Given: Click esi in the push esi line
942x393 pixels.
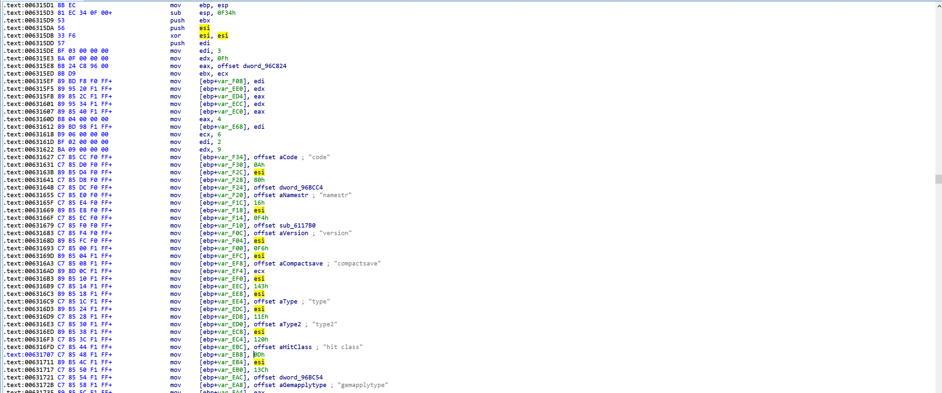Looking at the screenshot, I should click(205, 28).
